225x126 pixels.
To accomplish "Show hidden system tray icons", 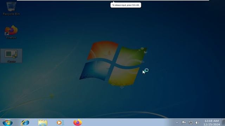I will (177, 122).
